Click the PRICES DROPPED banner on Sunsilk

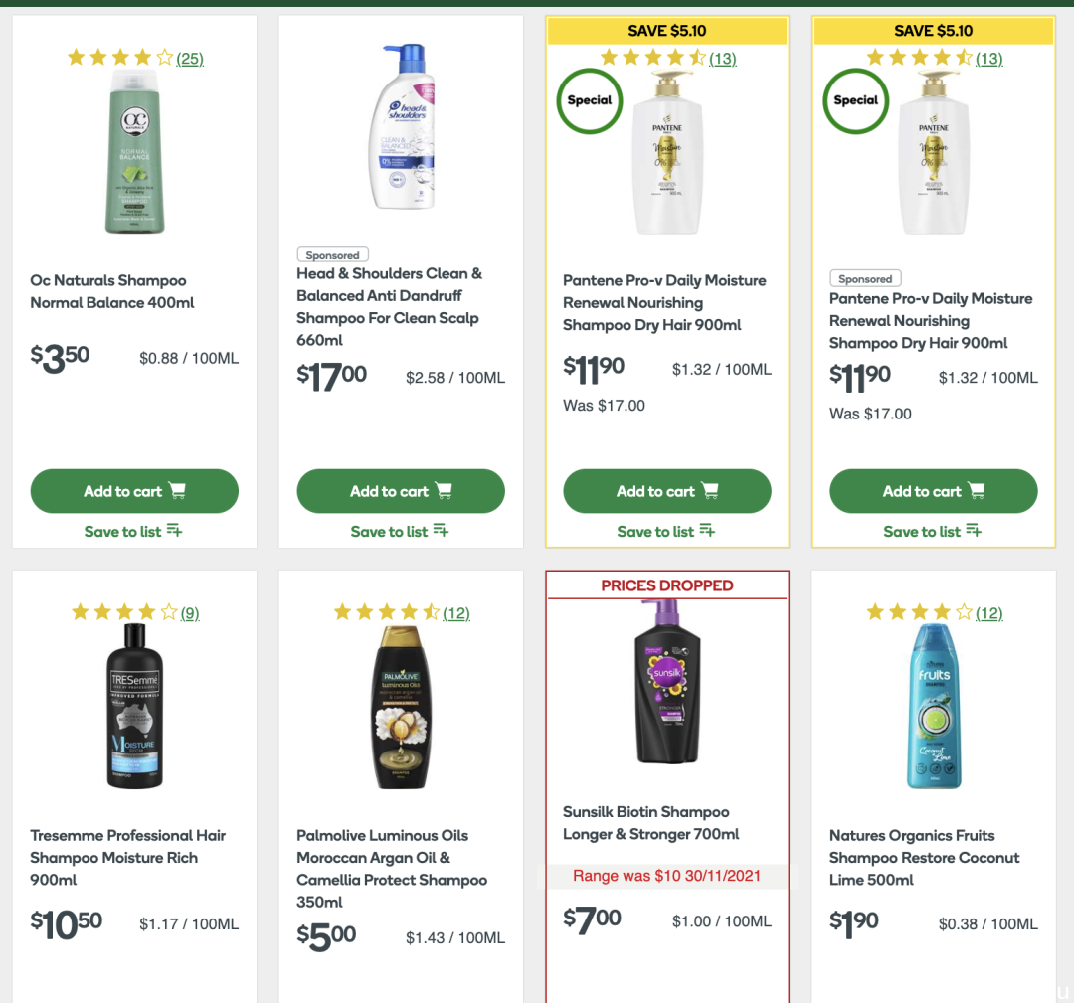pyautogui.click(x=667, y=585)
